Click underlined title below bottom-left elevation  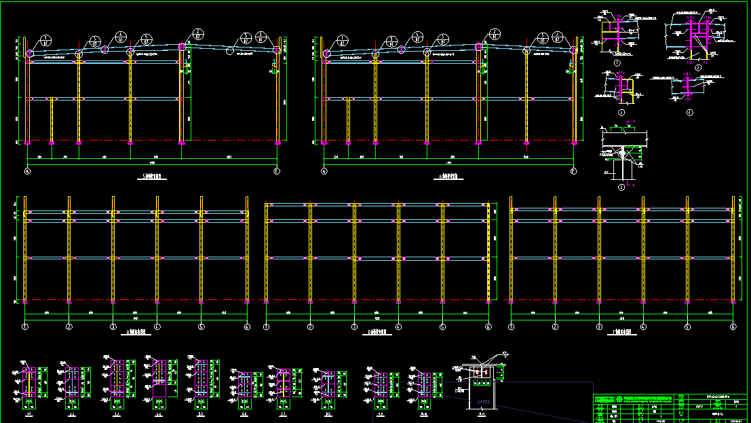tap(136, 333)
